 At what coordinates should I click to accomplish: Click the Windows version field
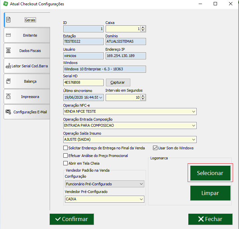[105, 69]
